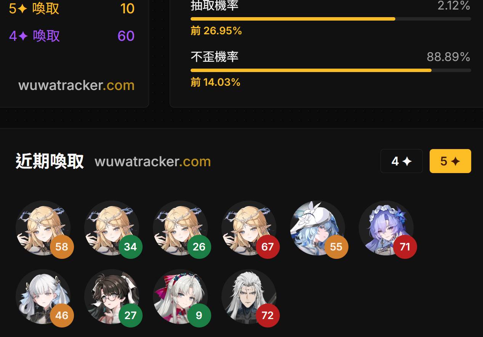Switch to 4-star recent pulls filter
The width and height of the screenshot is (483, 337).
[401, 161]
